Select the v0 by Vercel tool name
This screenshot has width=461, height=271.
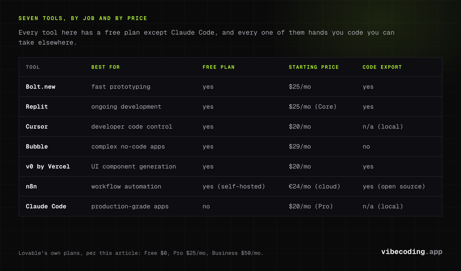(x=48, y=167)
